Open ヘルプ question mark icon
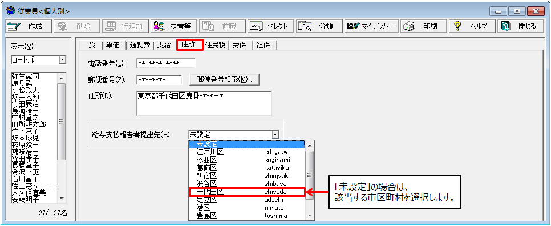The width and height of the screenshot is (551, 226). click(457, 26)
